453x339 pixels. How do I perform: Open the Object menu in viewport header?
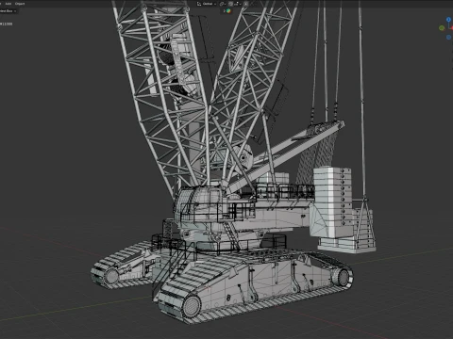point(20,4)
